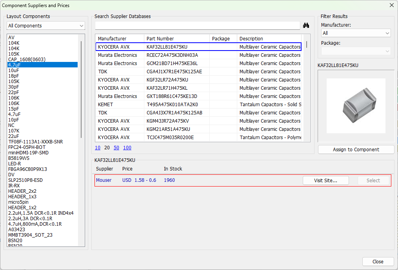The height and width of the screenshot is (270, 398).
Task: Click the supplier search input field
Action: point(198,25)
